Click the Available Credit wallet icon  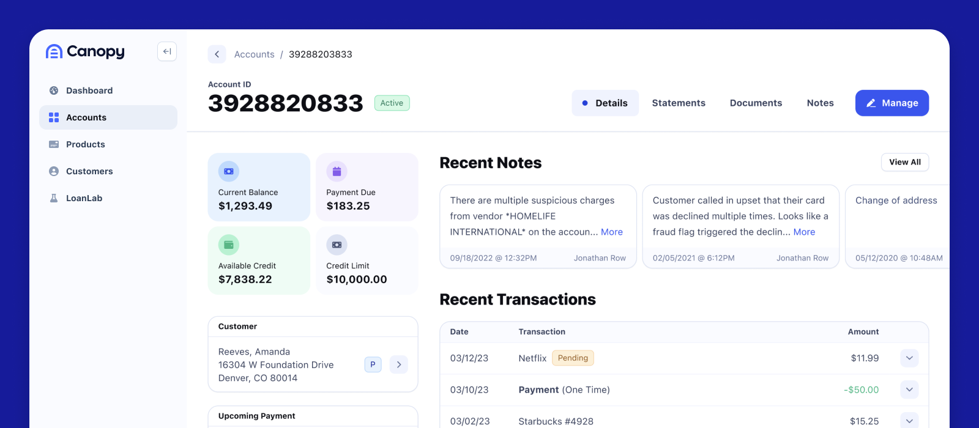point(229,245)
